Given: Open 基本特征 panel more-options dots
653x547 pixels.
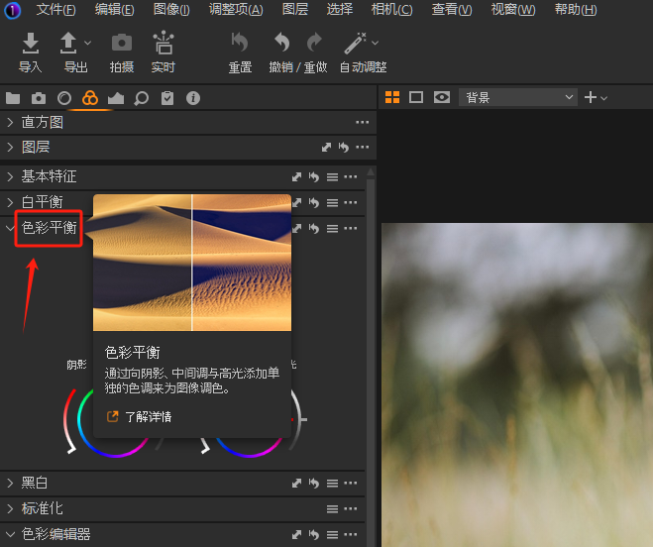Looking at the screenshot, I should (x=351, y=177).
